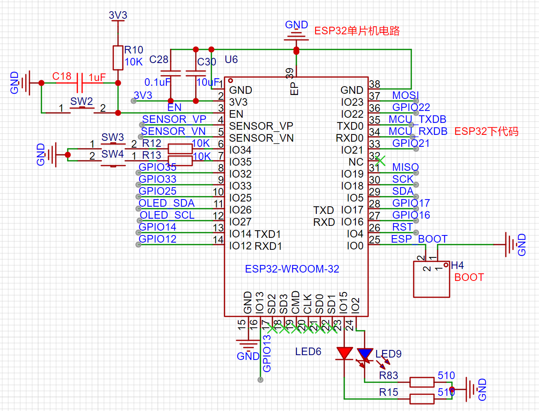The height and width of the screenshot is (411, 539).
Task: Select the U6 designator label
Action: (x=231, y=59)
